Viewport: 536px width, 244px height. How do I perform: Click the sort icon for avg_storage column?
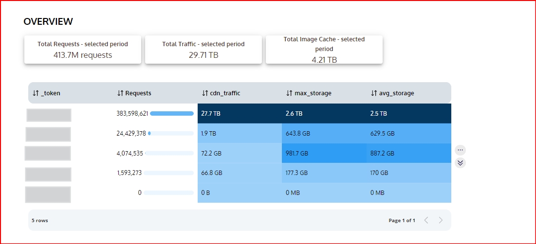point(374,93)
